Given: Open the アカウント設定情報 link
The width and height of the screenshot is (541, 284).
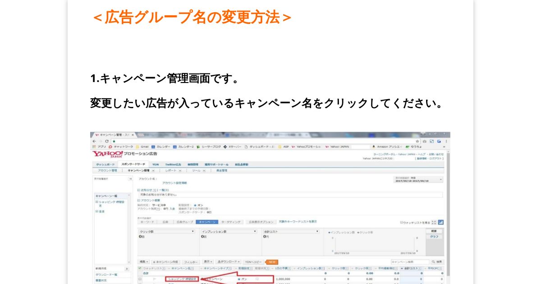Looking at the screenshot, I should [174, 183].
